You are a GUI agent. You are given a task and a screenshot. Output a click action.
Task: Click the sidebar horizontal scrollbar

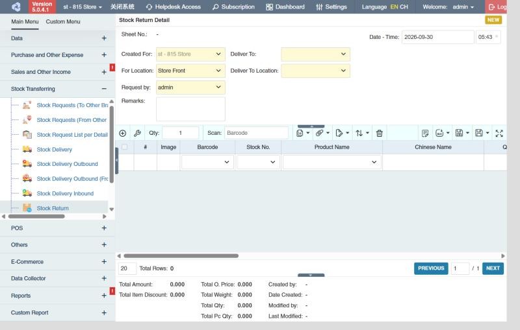point(36,217)
